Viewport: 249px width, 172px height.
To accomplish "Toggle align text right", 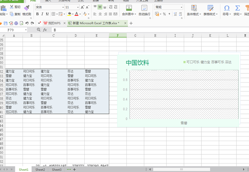I will (x=105, y=14).
